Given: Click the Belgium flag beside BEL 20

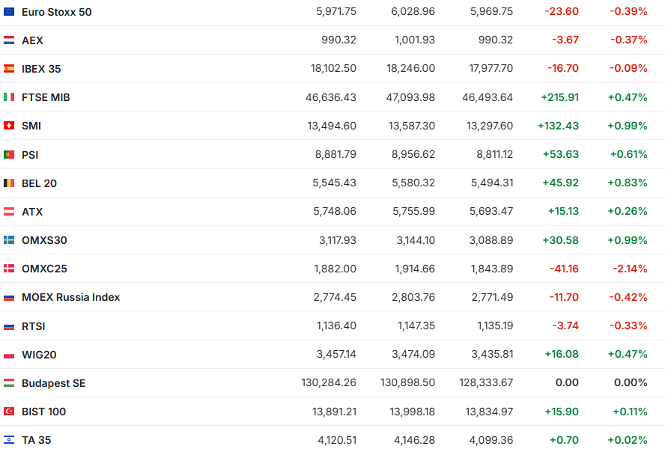Looking at the screenshot, I should 9,183.
